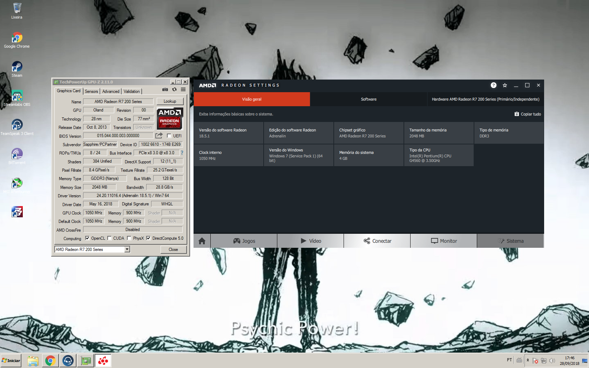This screenshot has width=589, height=368.
Task: Click Copiar tudo in Radeon Settings
Action: (528, 114)
